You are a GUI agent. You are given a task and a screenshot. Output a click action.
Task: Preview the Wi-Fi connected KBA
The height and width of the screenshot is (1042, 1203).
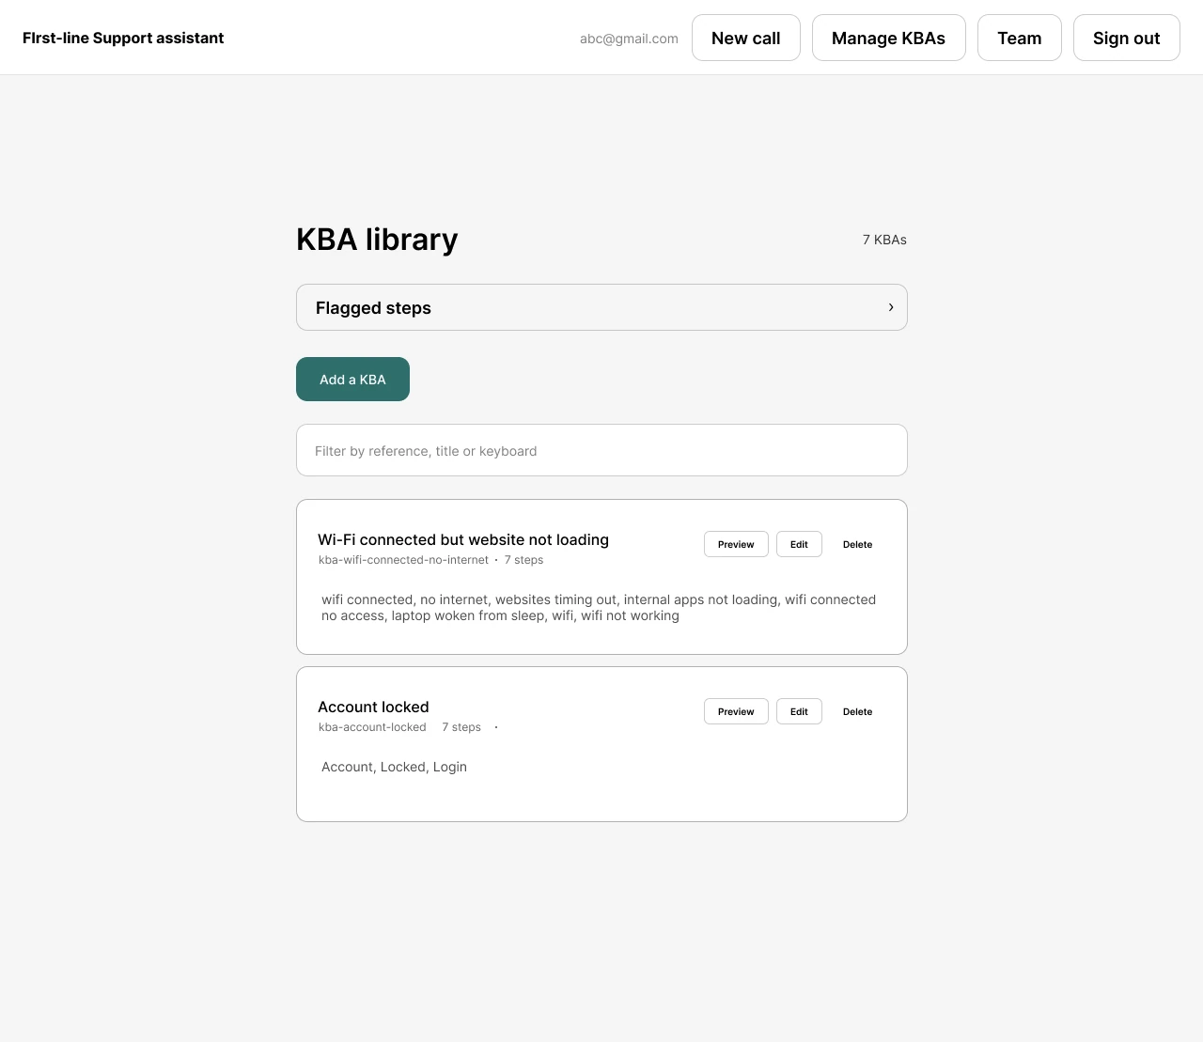736,544
